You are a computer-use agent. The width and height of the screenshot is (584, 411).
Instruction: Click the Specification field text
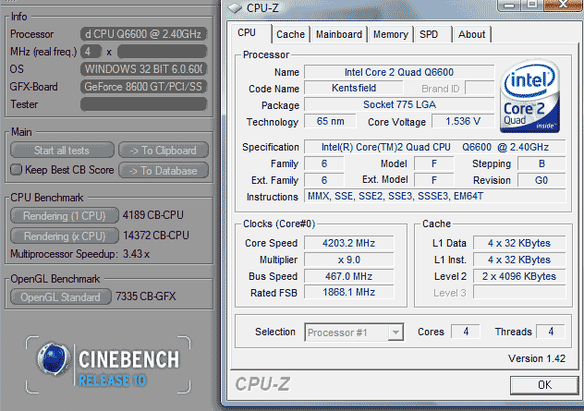(x=435, y=147)
